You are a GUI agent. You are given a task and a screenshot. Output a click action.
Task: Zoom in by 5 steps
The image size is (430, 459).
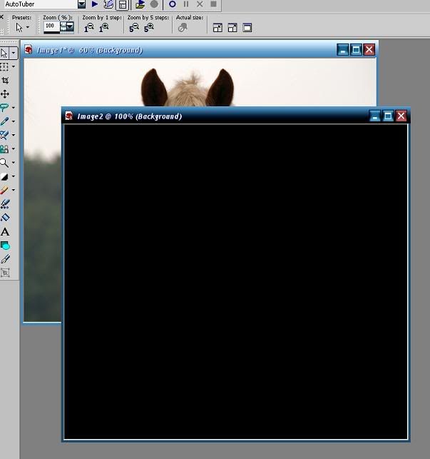148,28
